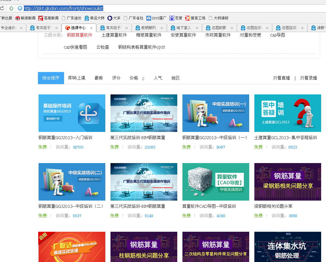Open the 连体集水坑钢筋处理 thumbnail

coord(288,247)
